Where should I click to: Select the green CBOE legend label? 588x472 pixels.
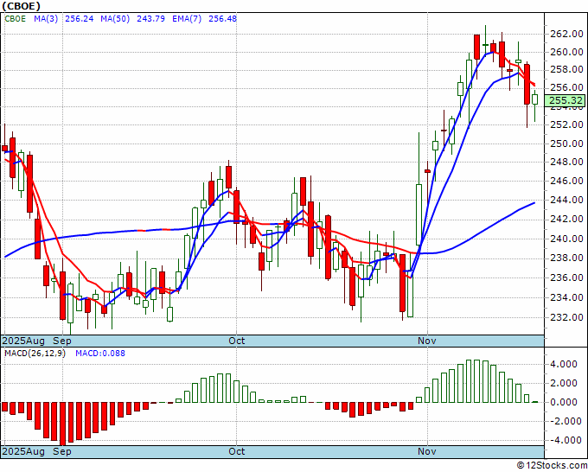[15, 19]
